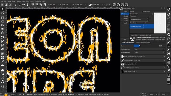171x96 pixels.
Task: Open the X displacement channel dropdown
Action: pyautogui.click(x=149, y=49)
